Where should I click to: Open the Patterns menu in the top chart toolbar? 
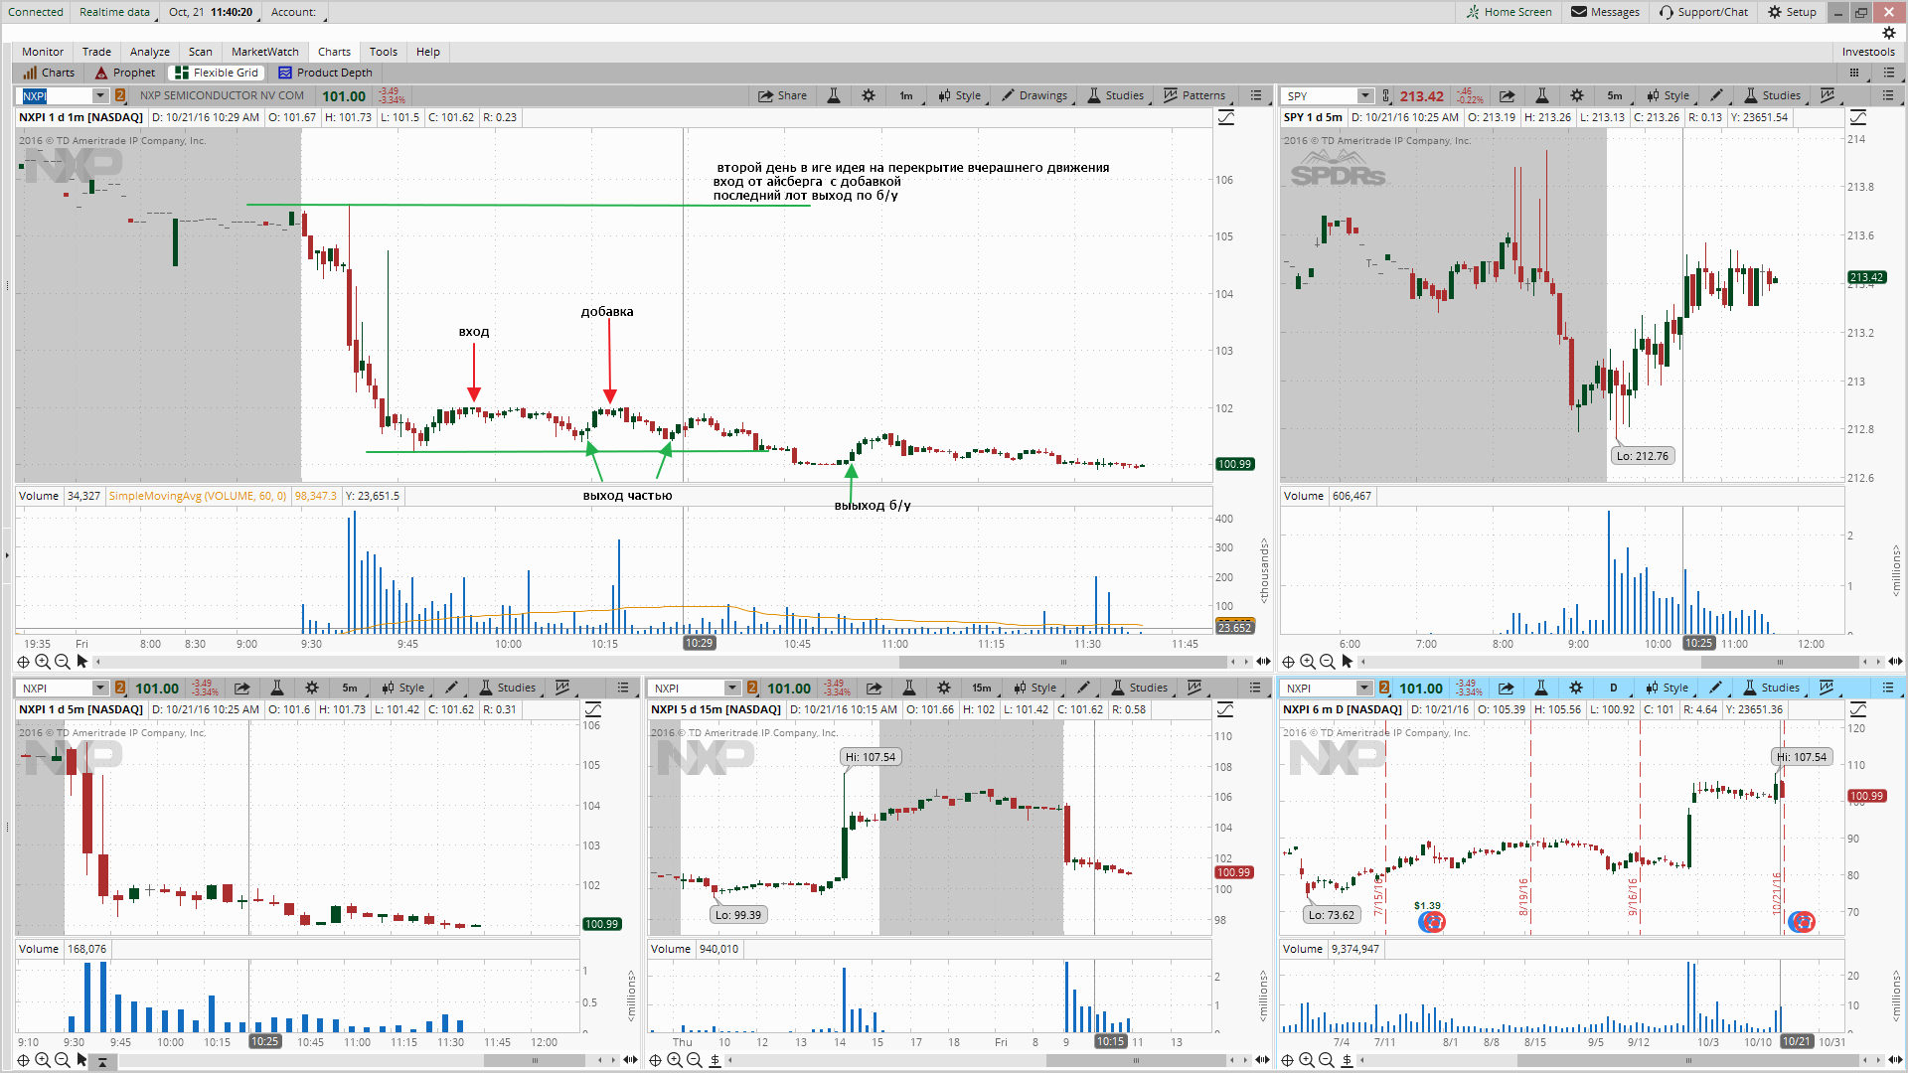point(1193,95)
